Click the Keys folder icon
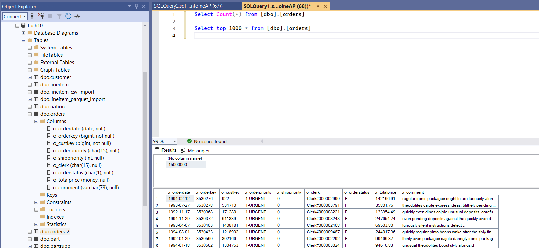The height and width of the screenshot is (248, 539). click(43, 195)
